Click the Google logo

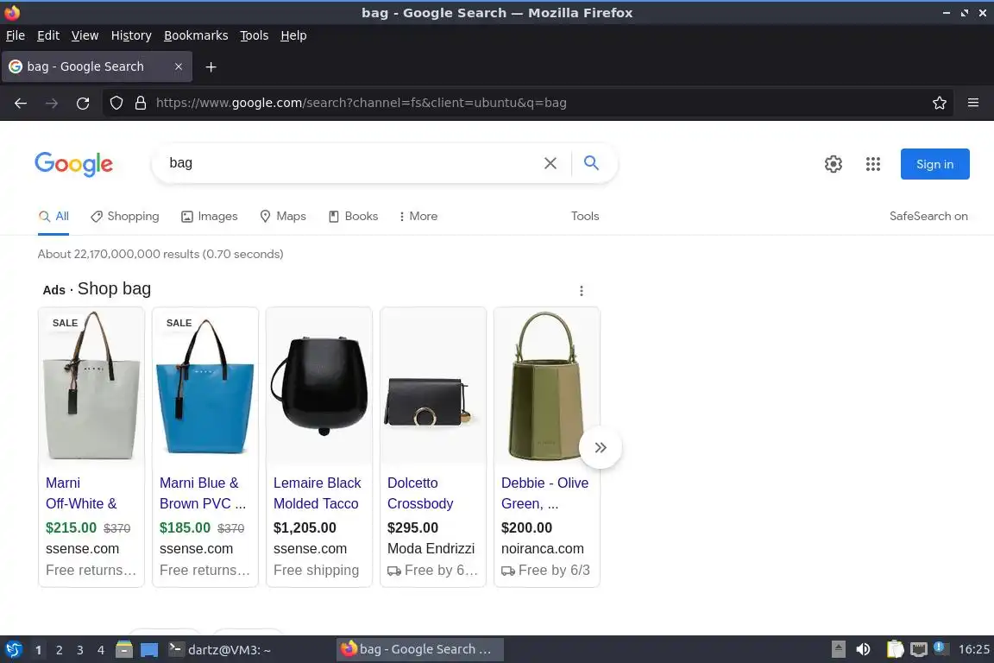(x=73, y=164)
